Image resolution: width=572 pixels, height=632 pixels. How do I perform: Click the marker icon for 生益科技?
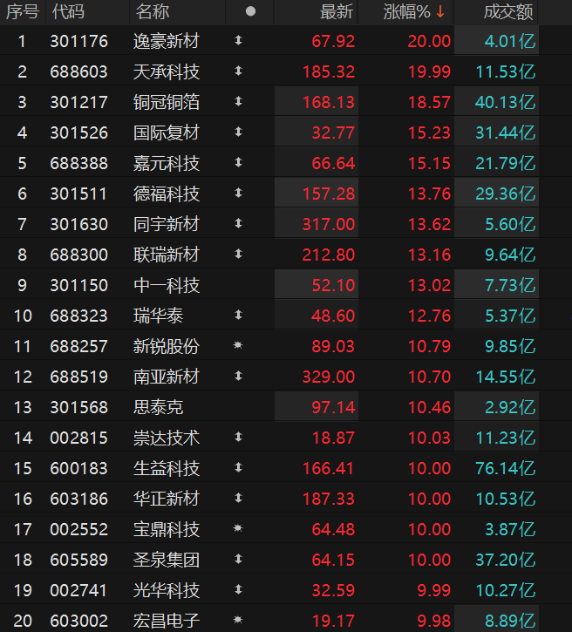pyautogui.click(x=238, y=467)
